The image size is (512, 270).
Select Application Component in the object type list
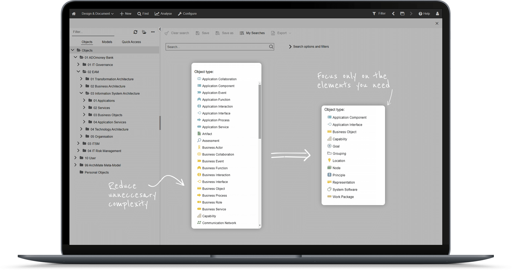tap(218, 86)
